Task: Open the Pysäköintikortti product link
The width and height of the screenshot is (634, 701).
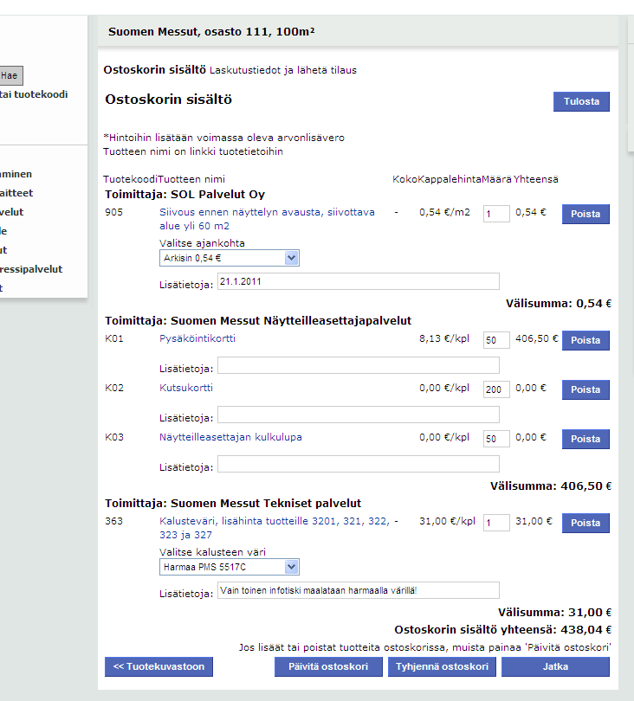Action: coord(197,338)
